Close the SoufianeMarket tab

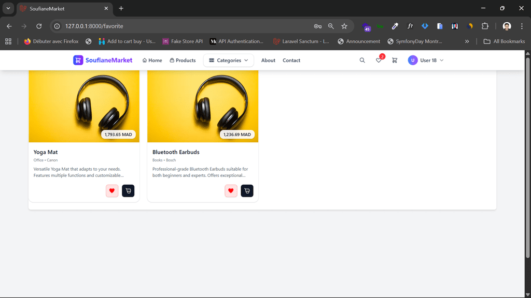pyautogui.click(x=106, y=8)
